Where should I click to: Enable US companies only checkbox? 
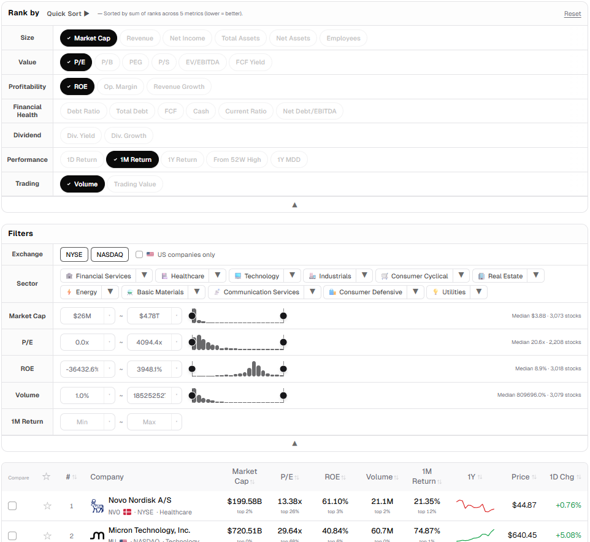[139, 254]
